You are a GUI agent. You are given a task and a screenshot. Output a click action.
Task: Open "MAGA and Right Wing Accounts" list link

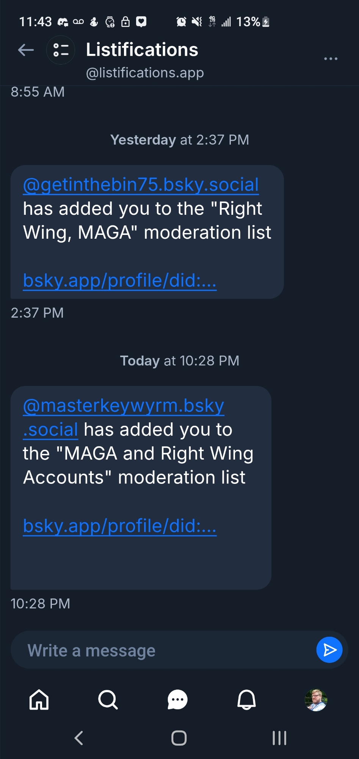[x=120, y=526]
